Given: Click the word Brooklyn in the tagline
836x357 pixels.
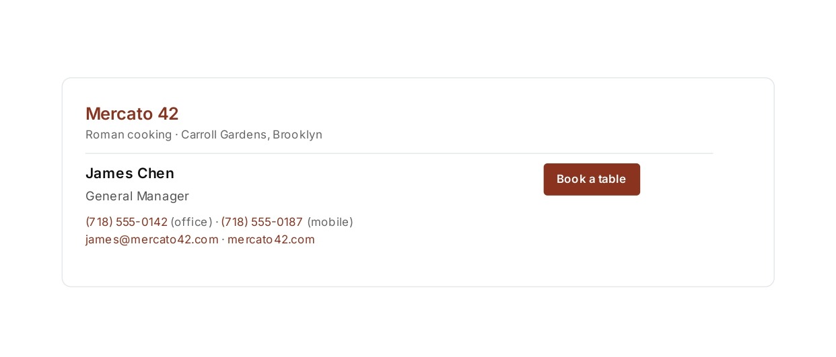Looking at the screenshot, I should tap(298, 134).
